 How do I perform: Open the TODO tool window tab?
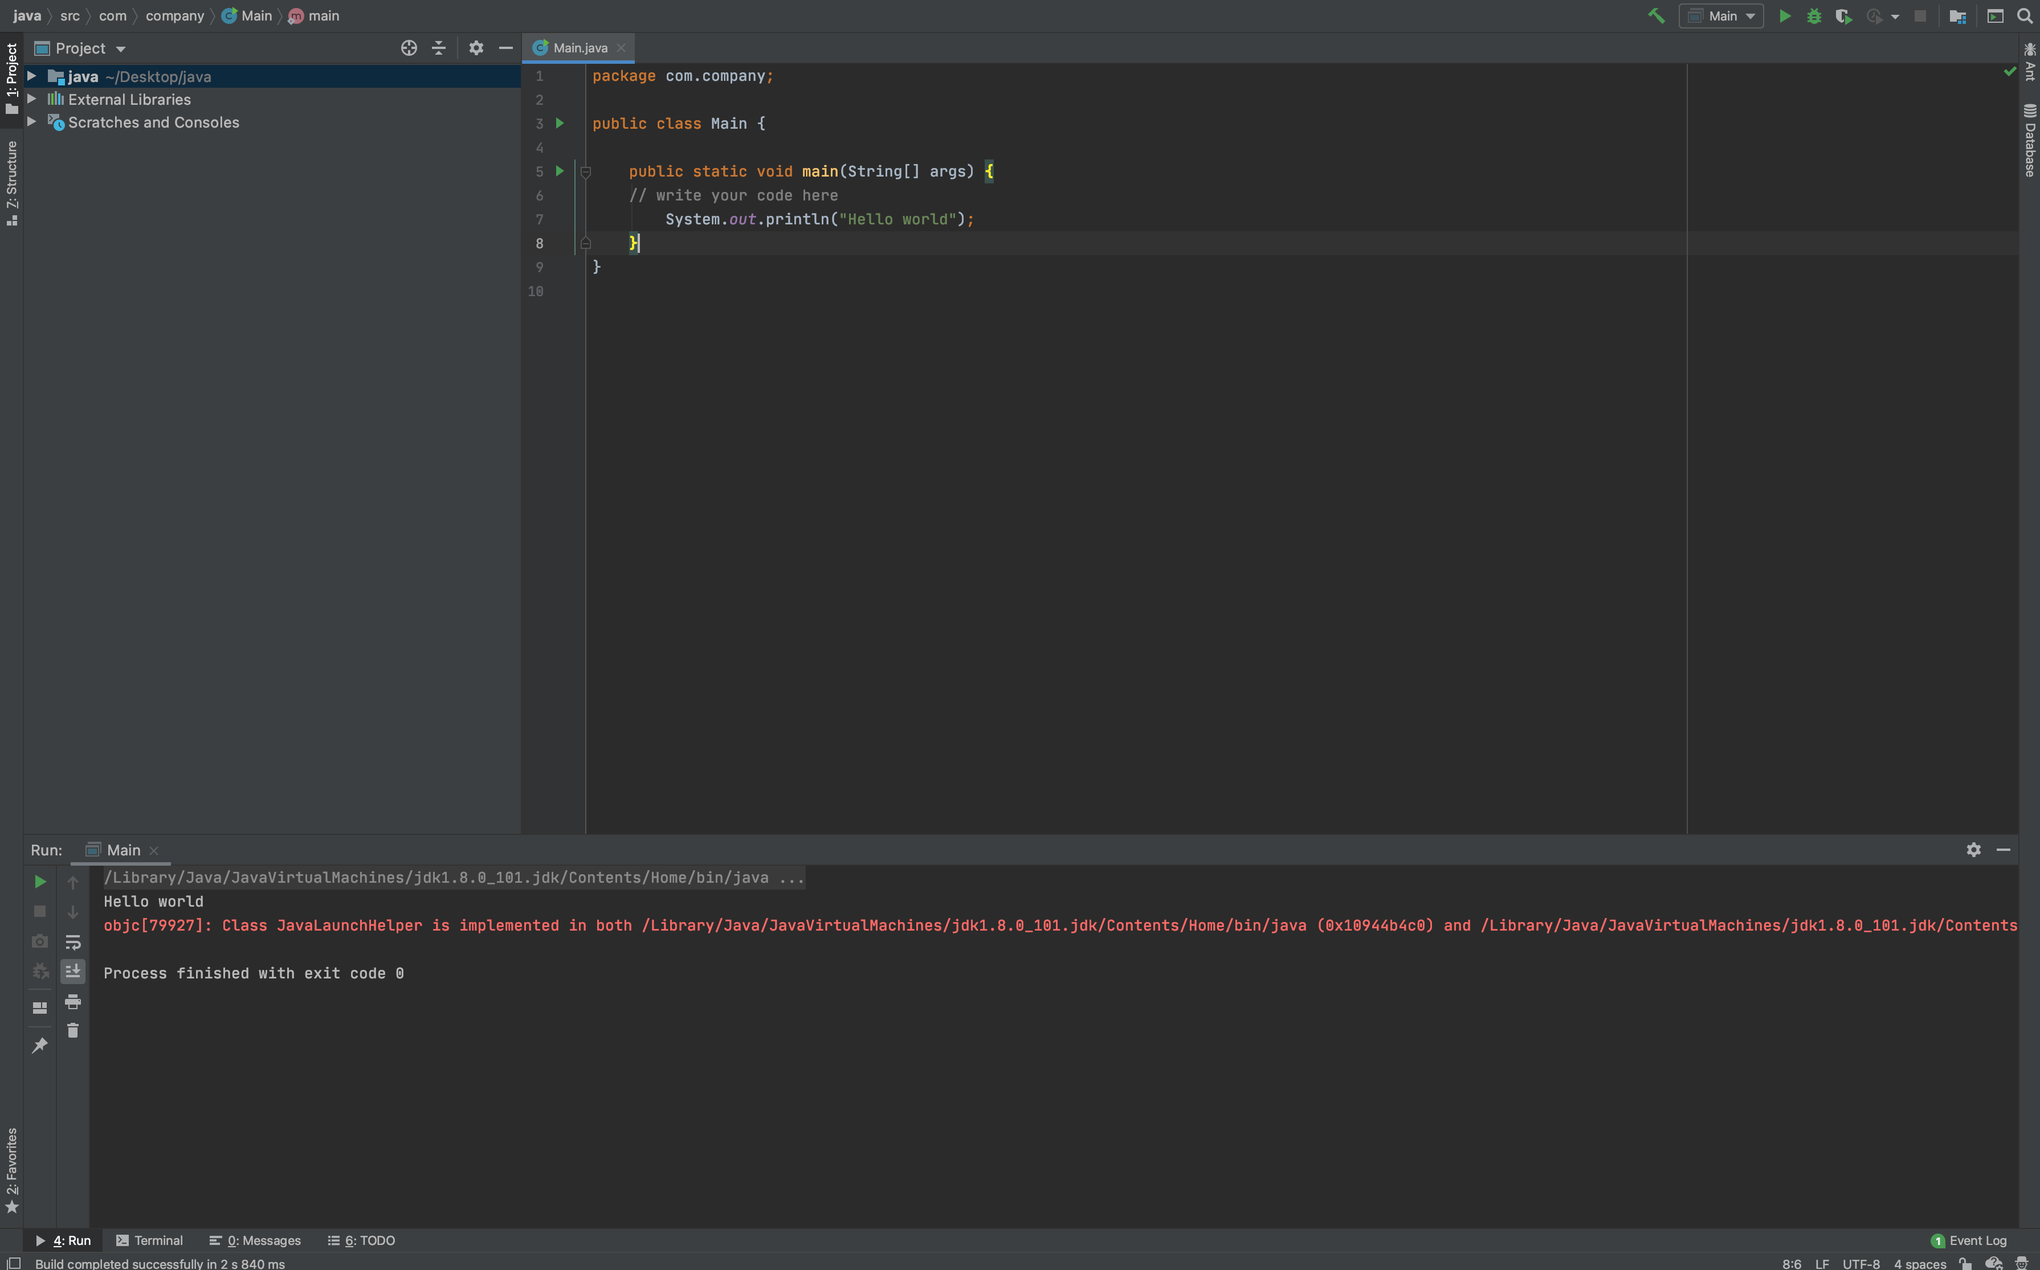(x=361, y=1240)
